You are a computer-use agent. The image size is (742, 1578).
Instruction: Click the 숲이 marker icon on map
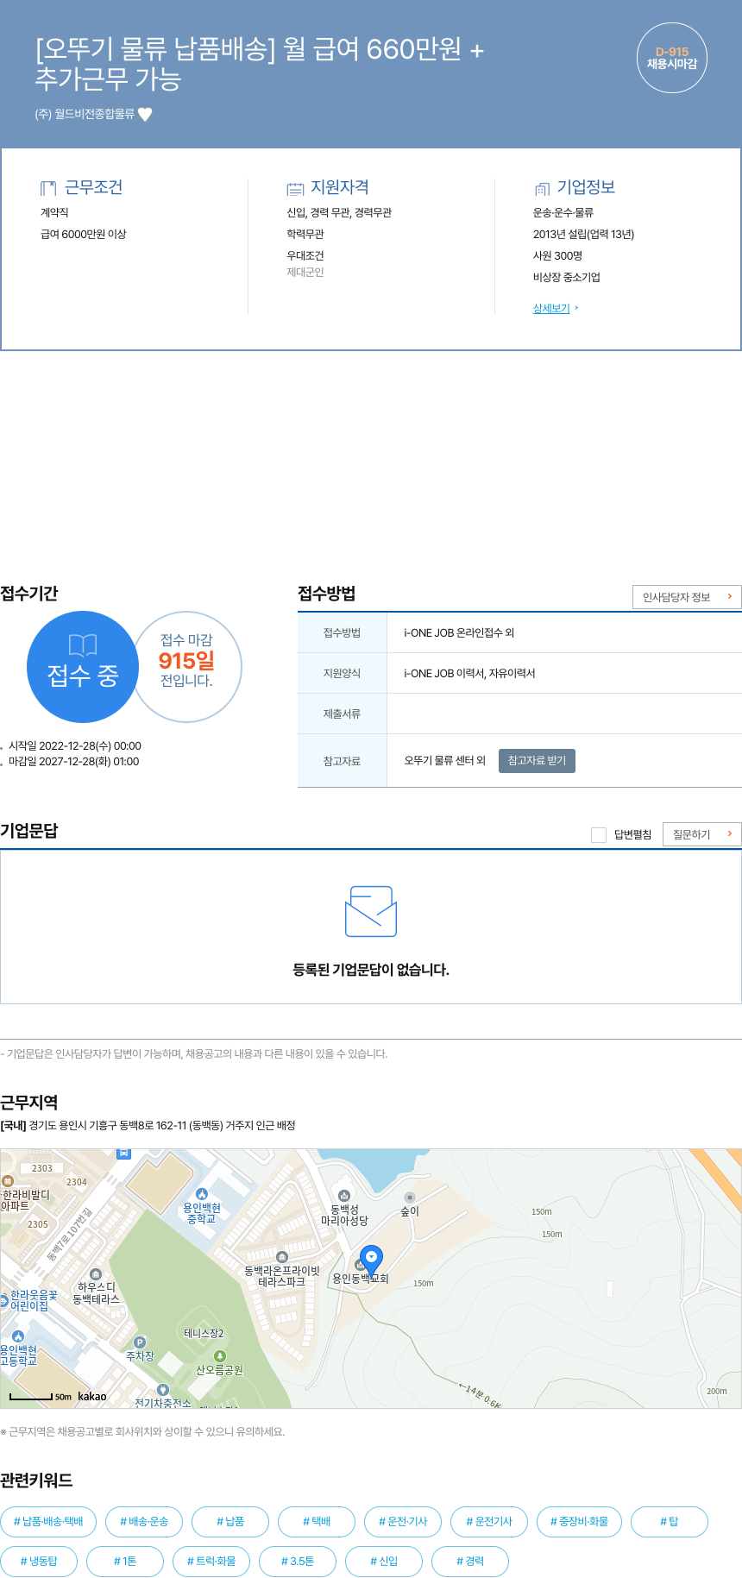click(410, 1197)
